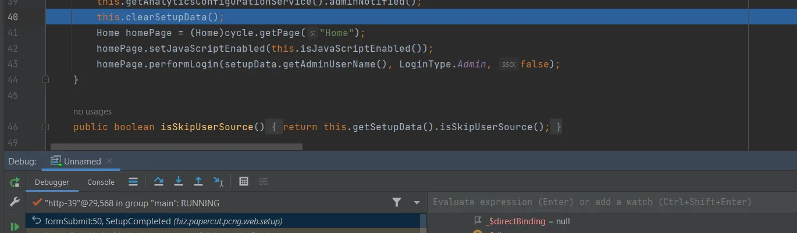Image resolution: width=797 pixels, height=233 pixels.
Task: Click setJavaScriptEnabled on line 42
Action: [x=207, y=48]
